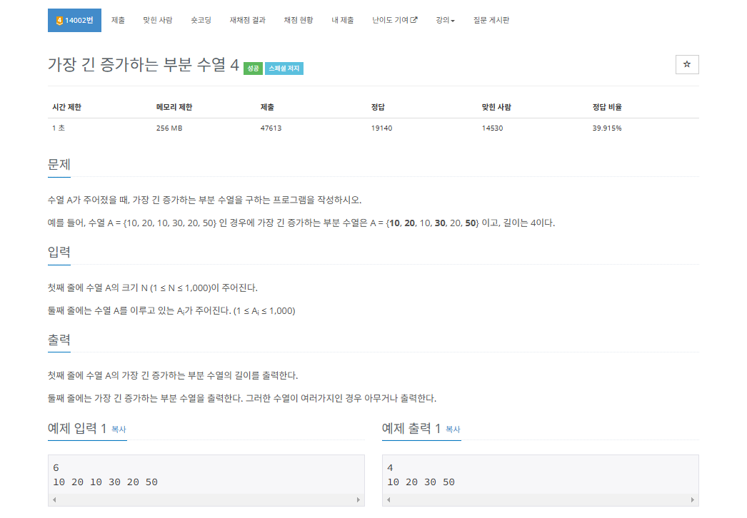Go to the 맞힌 사람 tab
747x518 pixels.
(x=158, y=21)
